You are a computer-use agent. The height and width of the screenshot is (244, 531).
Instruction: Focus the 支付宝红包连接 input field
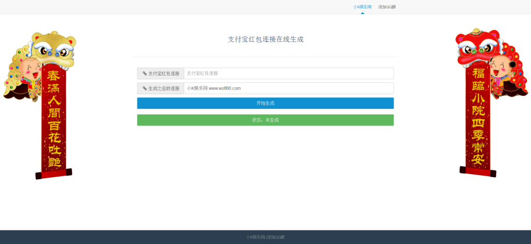pos(288,74)
